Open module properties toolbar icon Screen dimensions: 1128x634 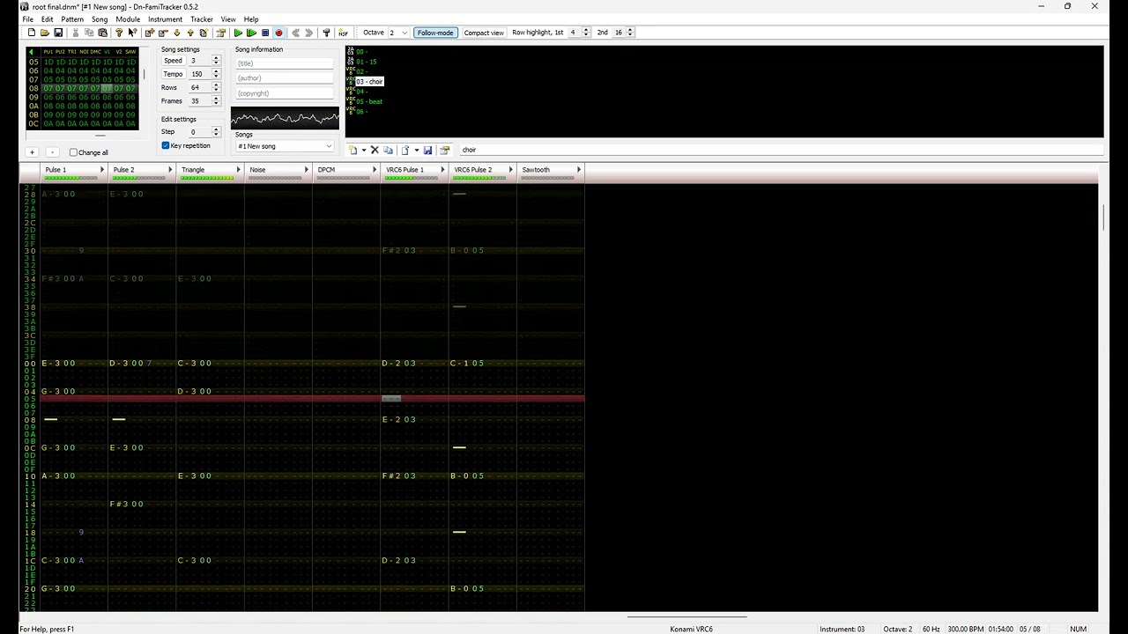point(220,33)
